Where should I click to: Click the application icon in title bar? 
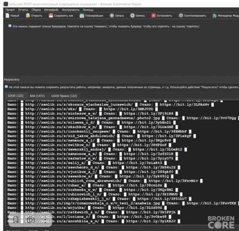(6, 4)
